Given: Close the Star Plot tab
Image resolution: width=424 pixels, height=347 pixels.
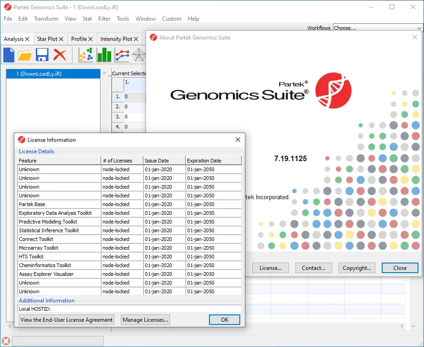Looking at the screenshot, I should [61, 39].
